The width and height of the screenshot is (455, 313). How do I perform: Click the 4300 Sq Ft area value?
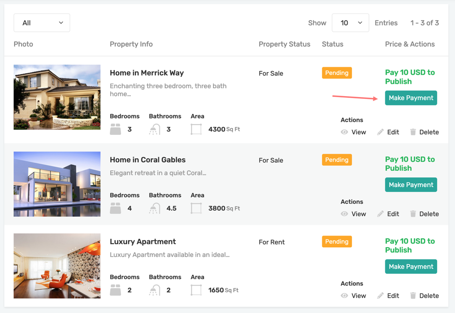tap(224, 129)
